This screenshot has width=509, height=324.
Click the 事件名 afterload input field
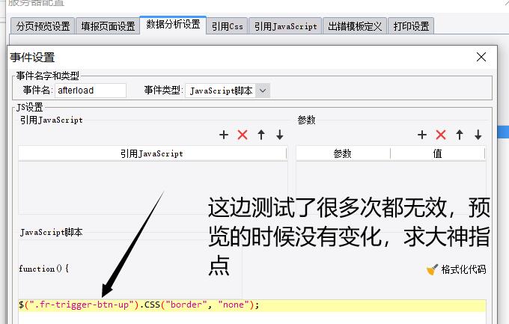[91, 91]
